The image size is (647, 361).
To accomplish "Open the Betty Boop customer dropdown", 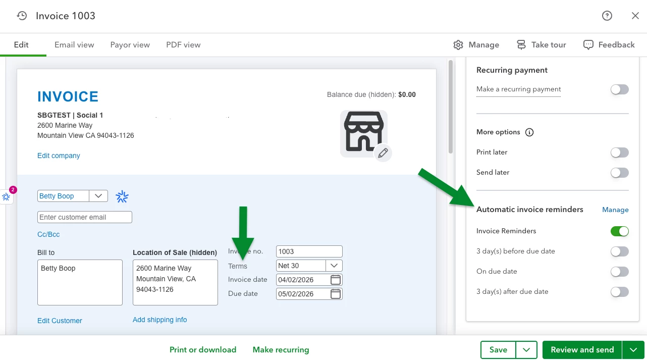I will [98, 196].
